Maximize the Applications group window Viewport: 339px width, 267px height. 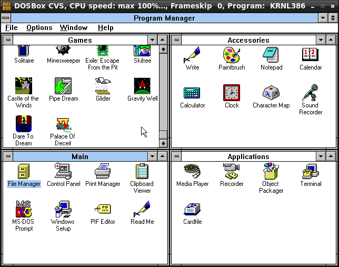tap(331, 156)
